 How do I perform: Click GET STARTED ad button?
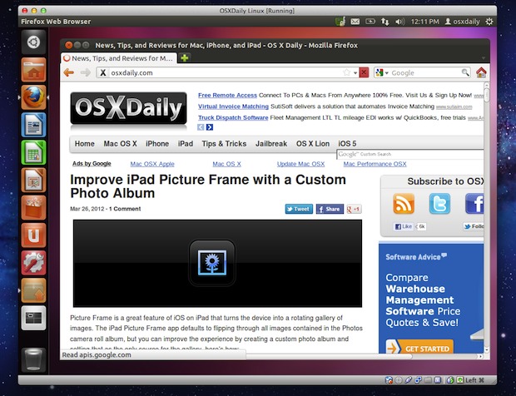point(419,347)
